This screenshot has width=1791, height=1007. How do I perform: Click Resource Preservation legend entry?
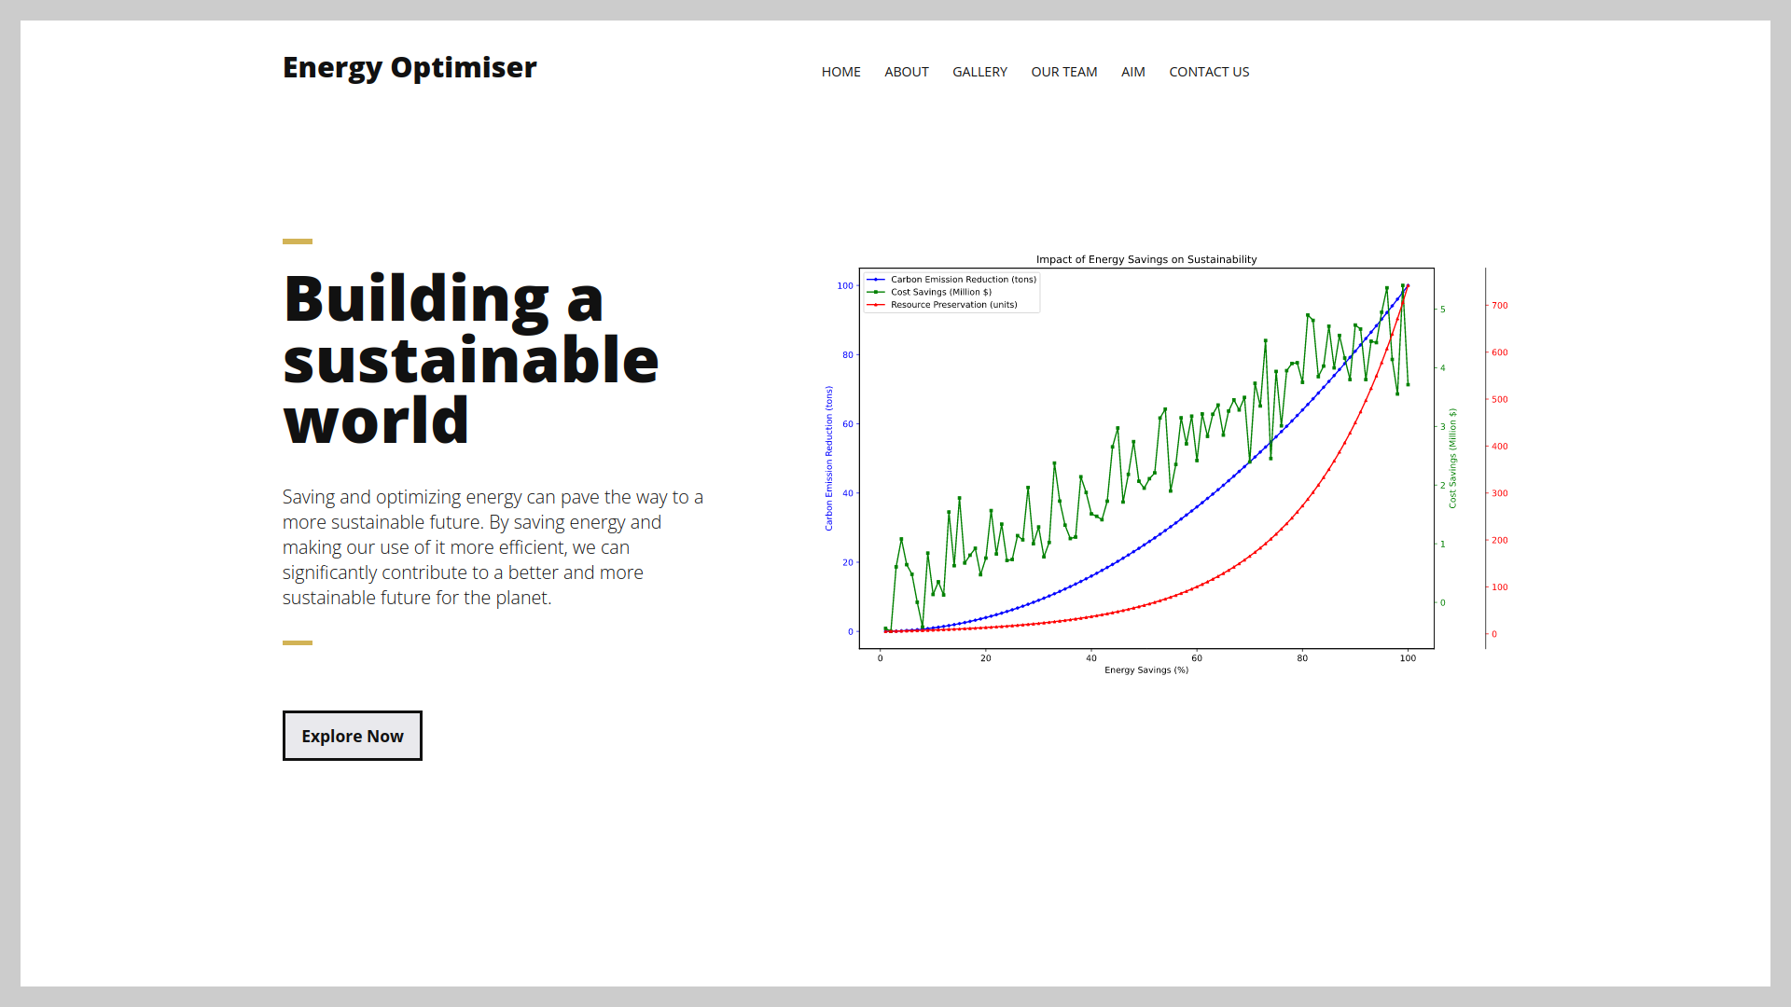953,305
